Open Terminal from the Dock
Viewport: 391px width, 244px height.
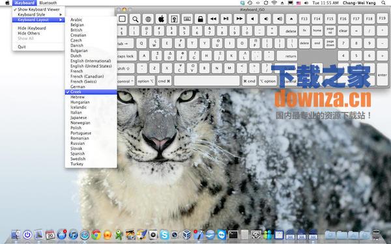point(233,234)
